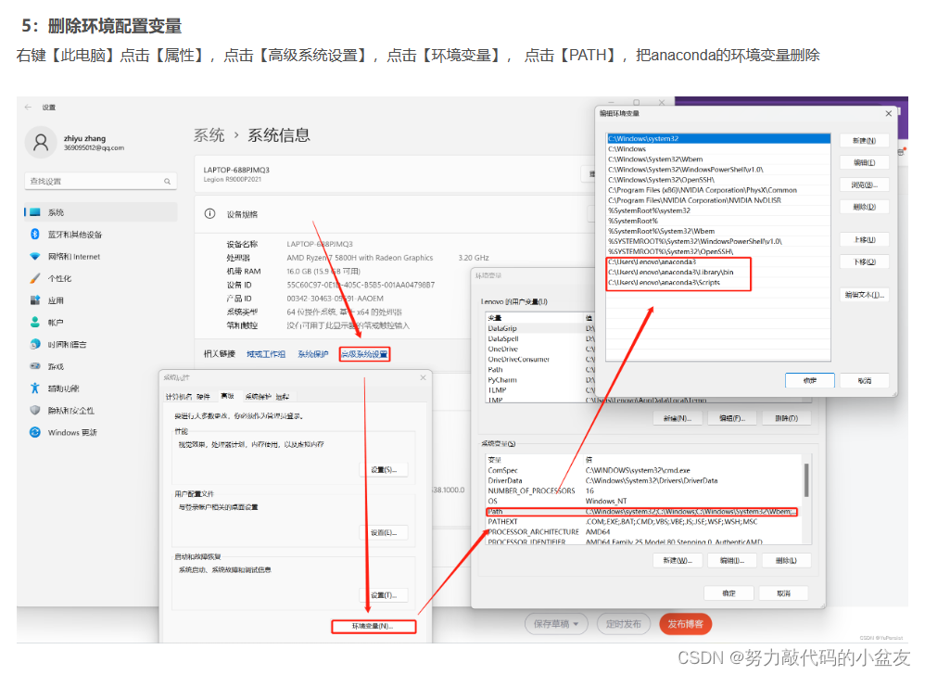Use the system variables list scrollbar
Screen dimensions: 925x675
[805, 479]
